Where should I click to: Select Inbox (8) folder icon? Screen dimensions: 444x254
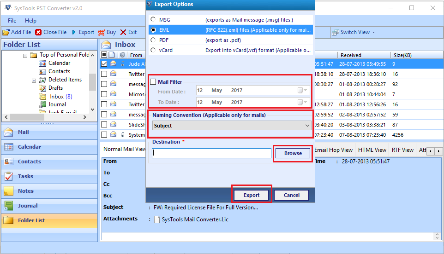42,97
